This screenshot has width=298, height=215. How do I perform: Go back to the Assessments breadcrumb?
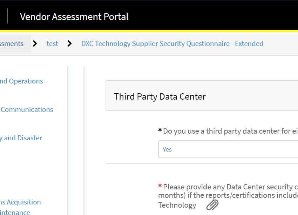click(12, 43)
